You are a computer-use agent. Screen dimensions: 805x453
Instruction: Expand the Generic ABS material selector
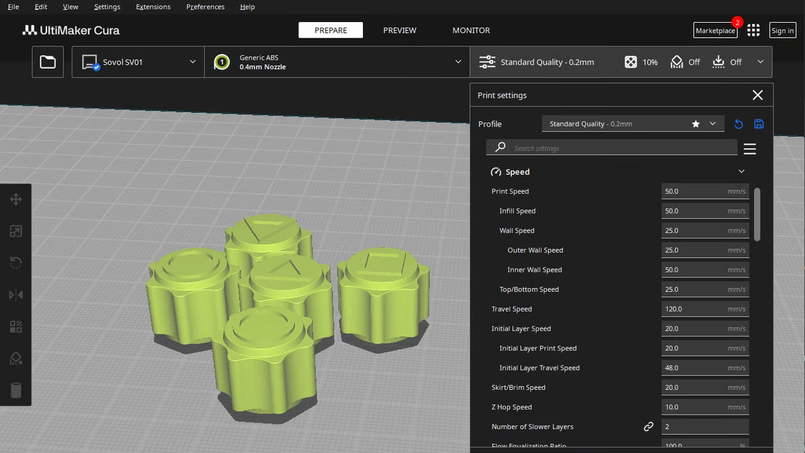(x=337, y=62)
